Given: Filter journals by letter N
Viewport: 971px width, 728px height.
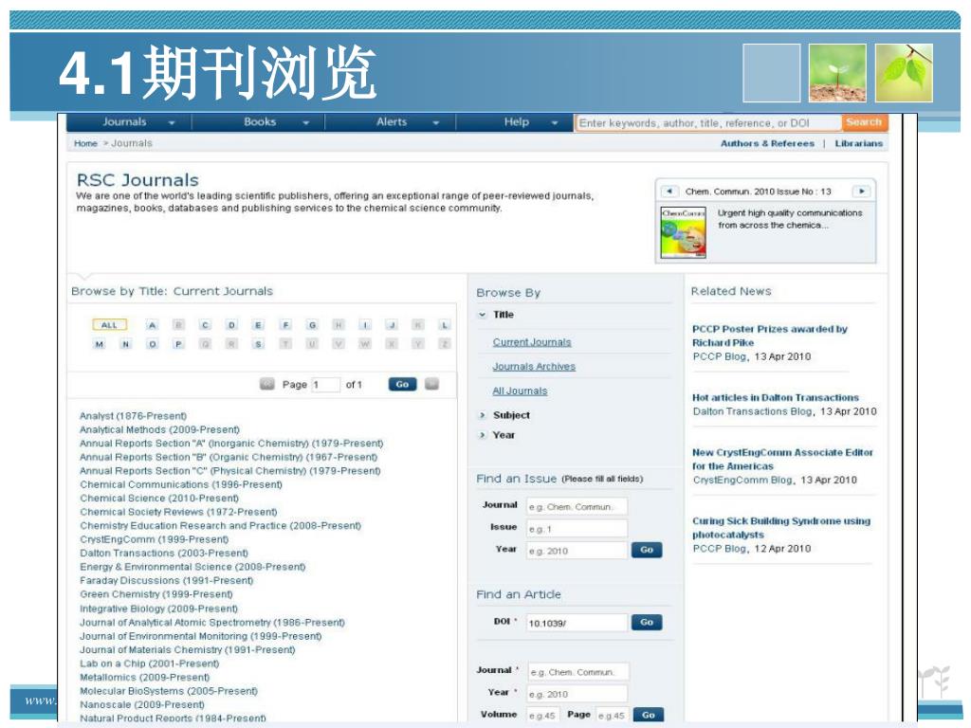Looking at the screenshot, I should [126, 344].
